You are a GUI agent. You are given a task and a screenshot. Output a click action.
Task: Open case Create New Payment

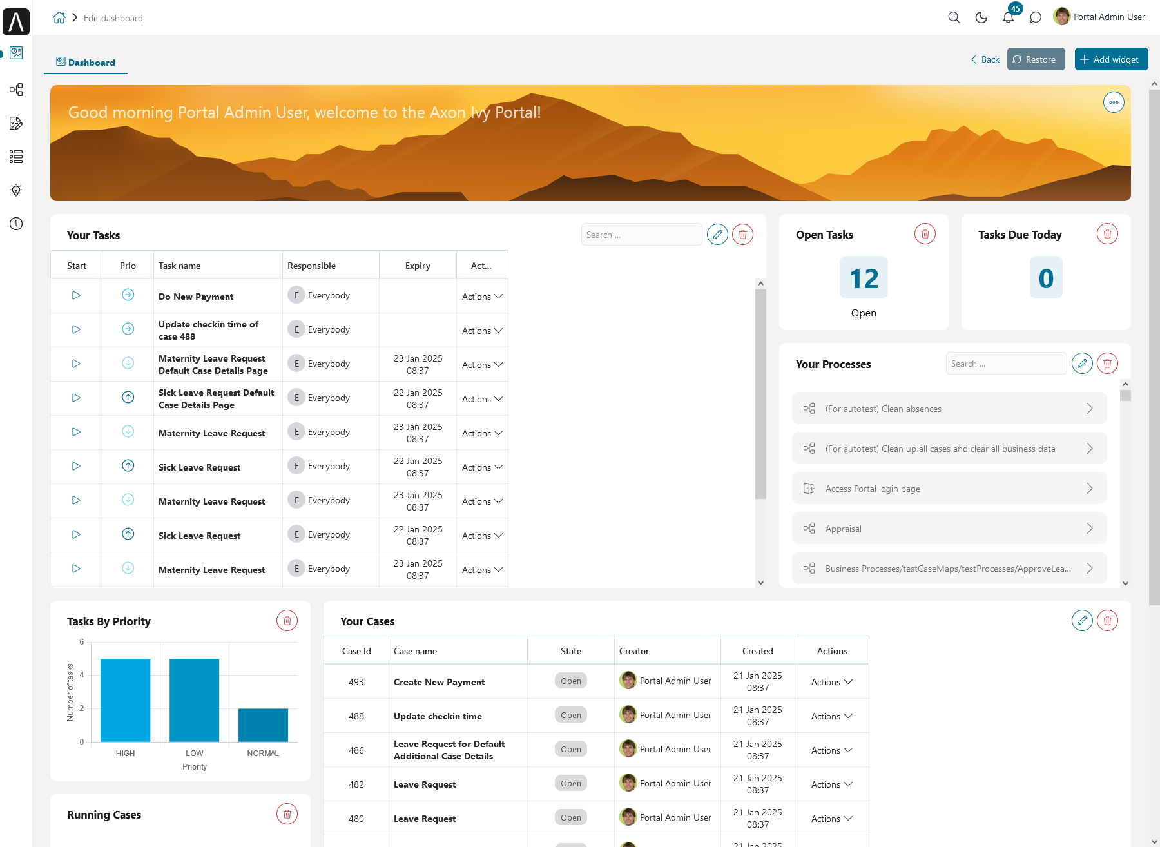pyautogui.click(x=439, y=682)
